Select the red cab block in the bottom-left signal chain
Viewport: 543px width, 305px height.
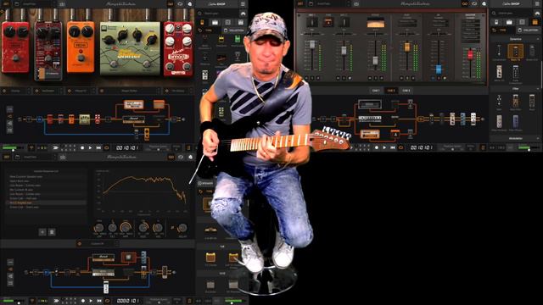point(128,258)
